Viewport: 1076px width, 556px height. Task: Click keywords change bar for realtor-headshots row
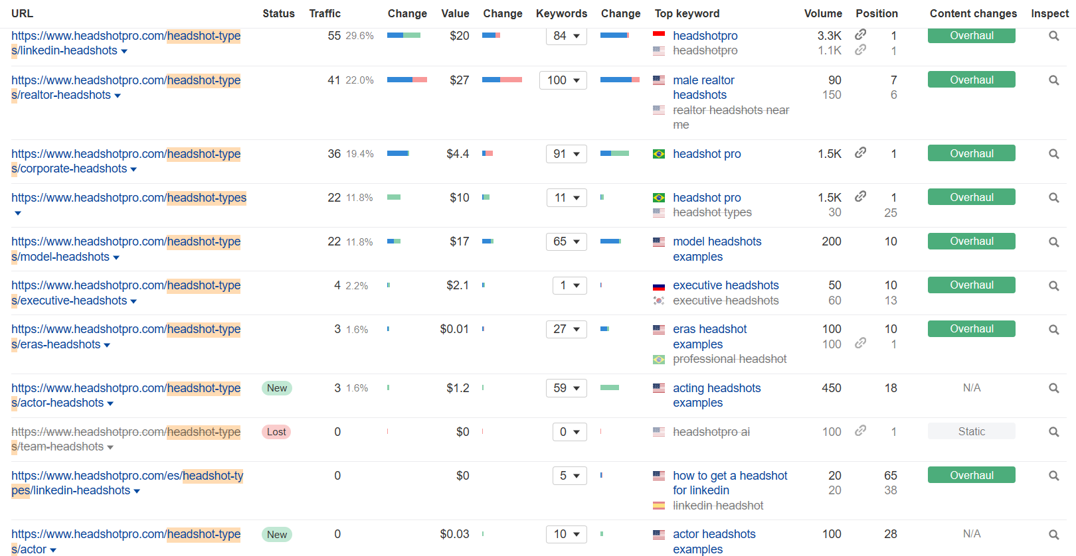coord(620,80)
